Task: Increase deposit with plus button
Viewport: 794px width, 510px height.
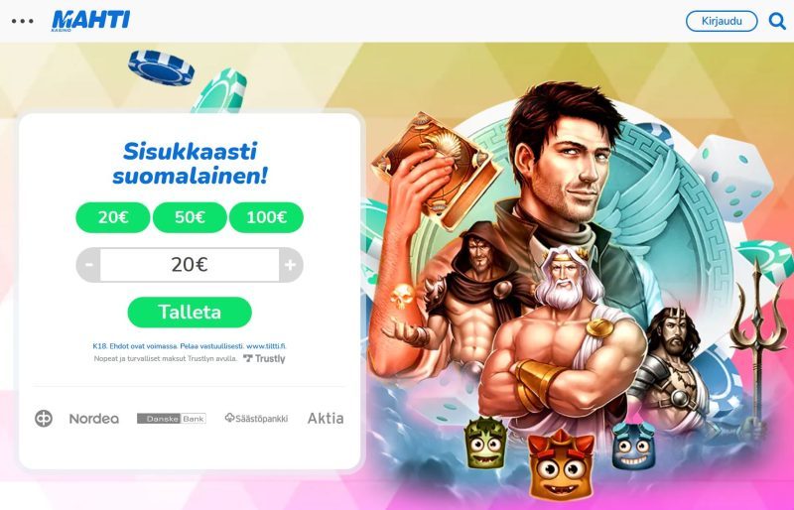Action: click(x=291, y=265)
